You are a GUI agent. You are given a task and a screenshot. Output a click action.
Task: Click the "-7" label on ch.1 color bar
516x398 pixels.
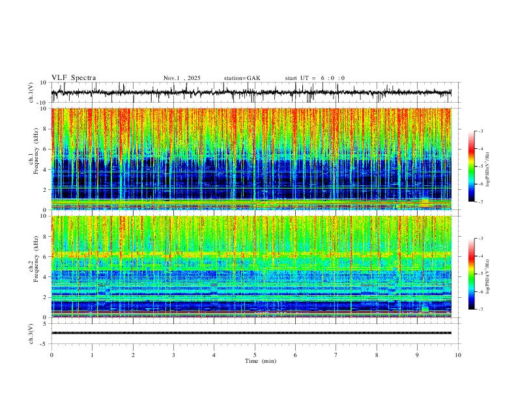tap(481, 202)
